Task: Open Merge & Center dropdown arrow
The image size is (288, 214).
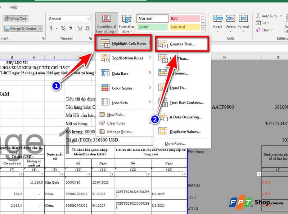Action: 40,29
